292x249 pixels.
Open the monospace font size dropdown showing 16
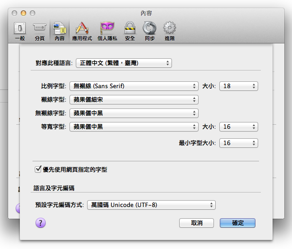(239, 127)
